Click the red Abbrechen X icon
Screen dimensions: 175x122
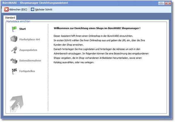pyautogui.click(x=6, y=9)
